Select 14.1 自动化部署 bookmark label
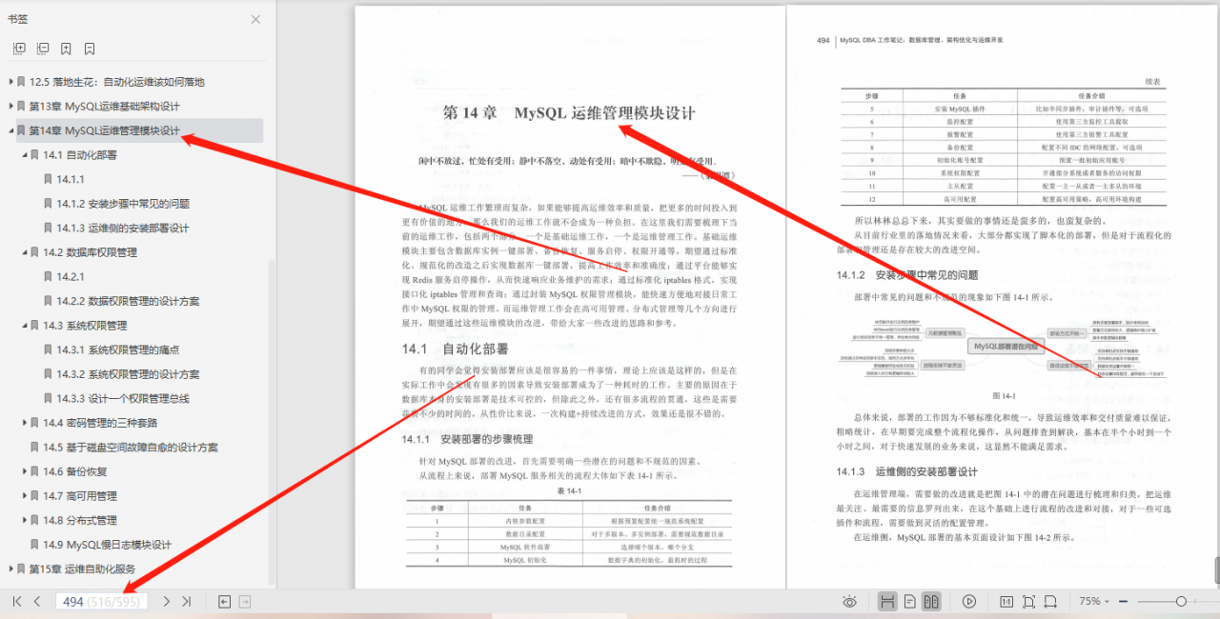 (80, 155)
